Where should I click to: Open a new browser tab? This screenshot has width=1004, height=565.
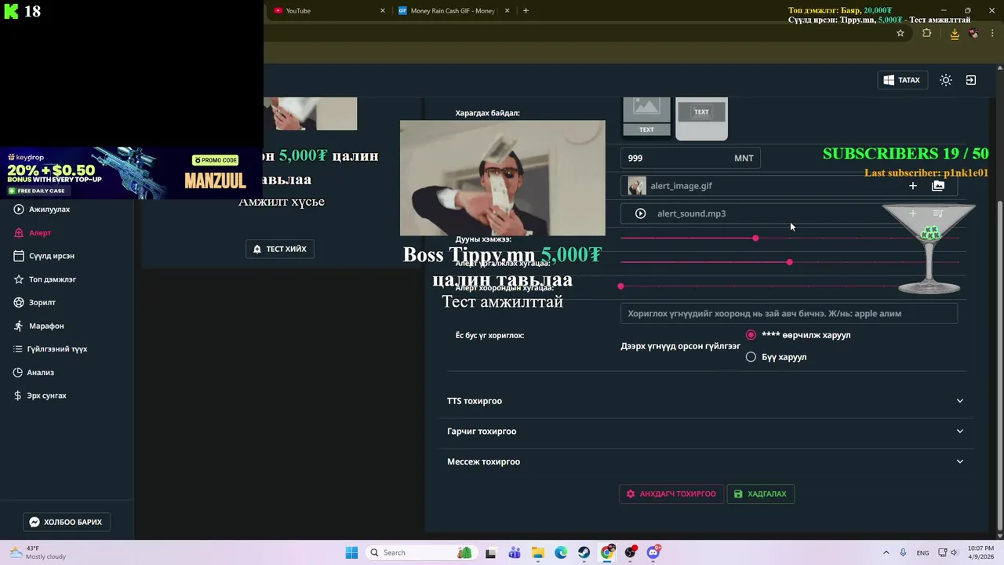coord(526,11)
